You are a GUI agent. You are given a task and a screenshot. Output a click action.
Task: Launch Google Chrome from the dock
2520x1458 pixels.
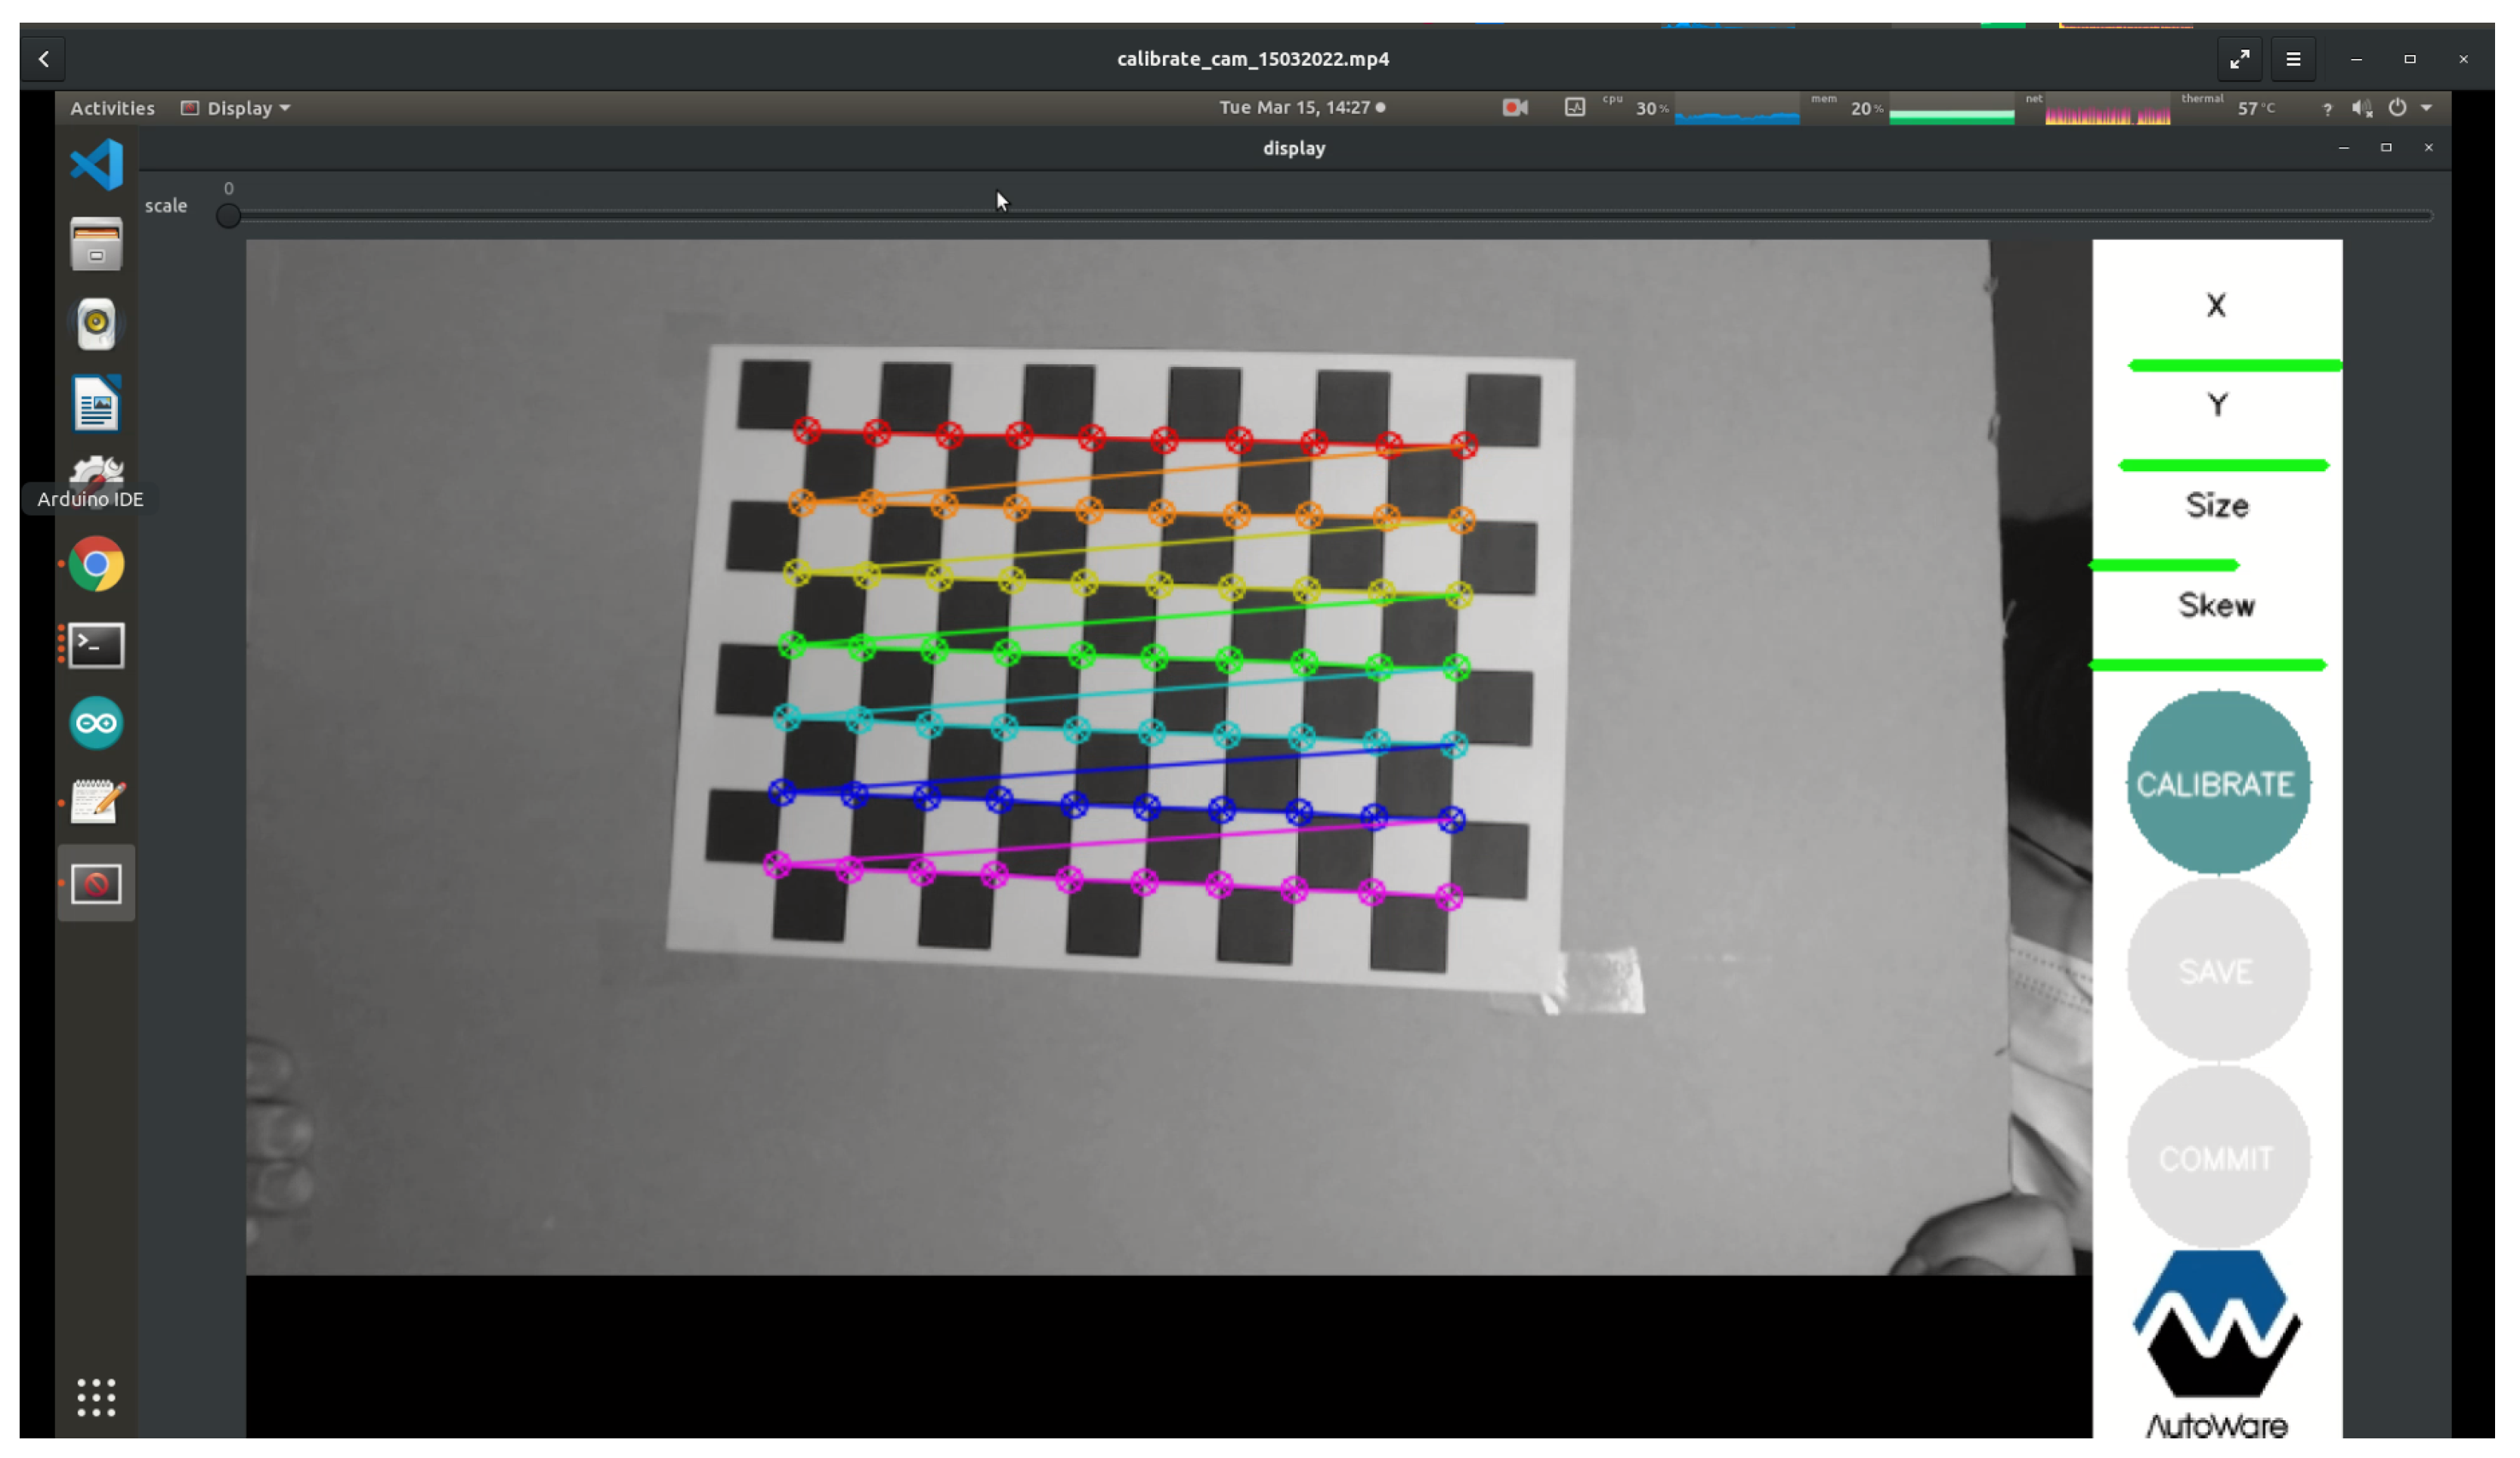click(x=96, y=565)
